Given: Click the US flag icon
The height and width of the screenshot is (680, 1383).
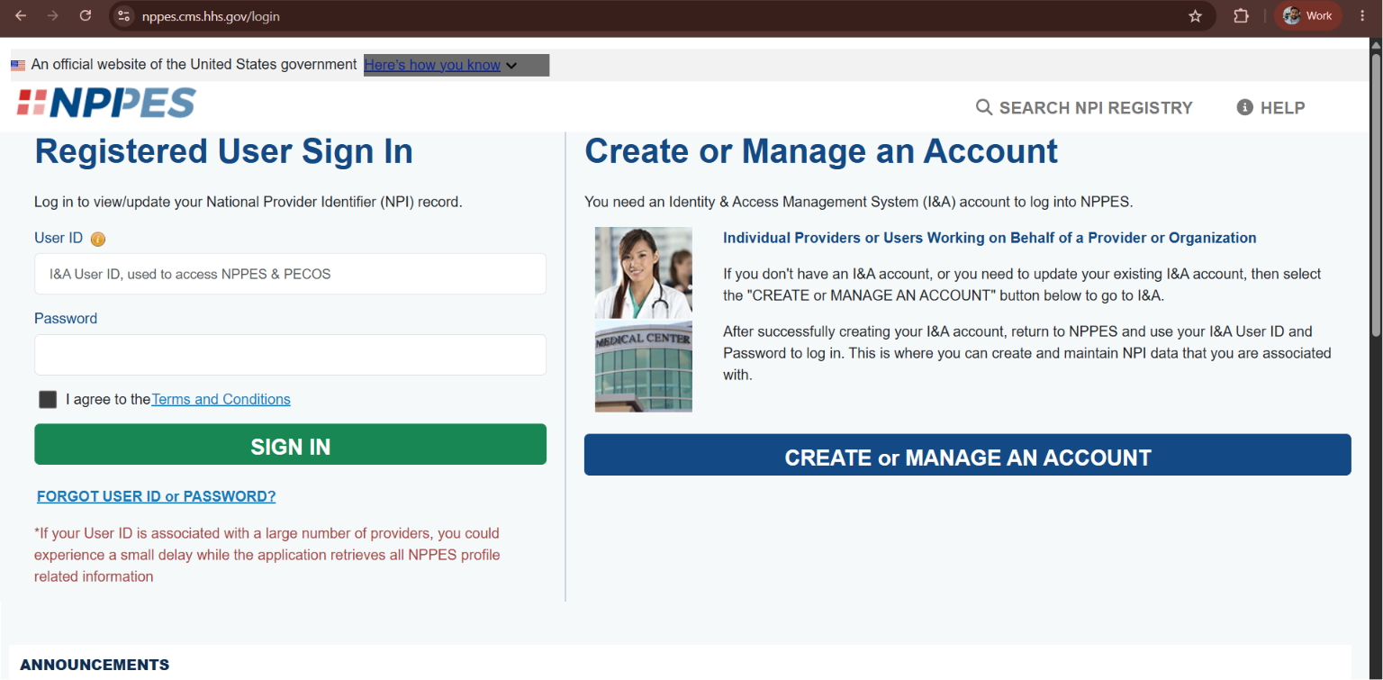Looking at the screenshot, I should pos(18,66).
